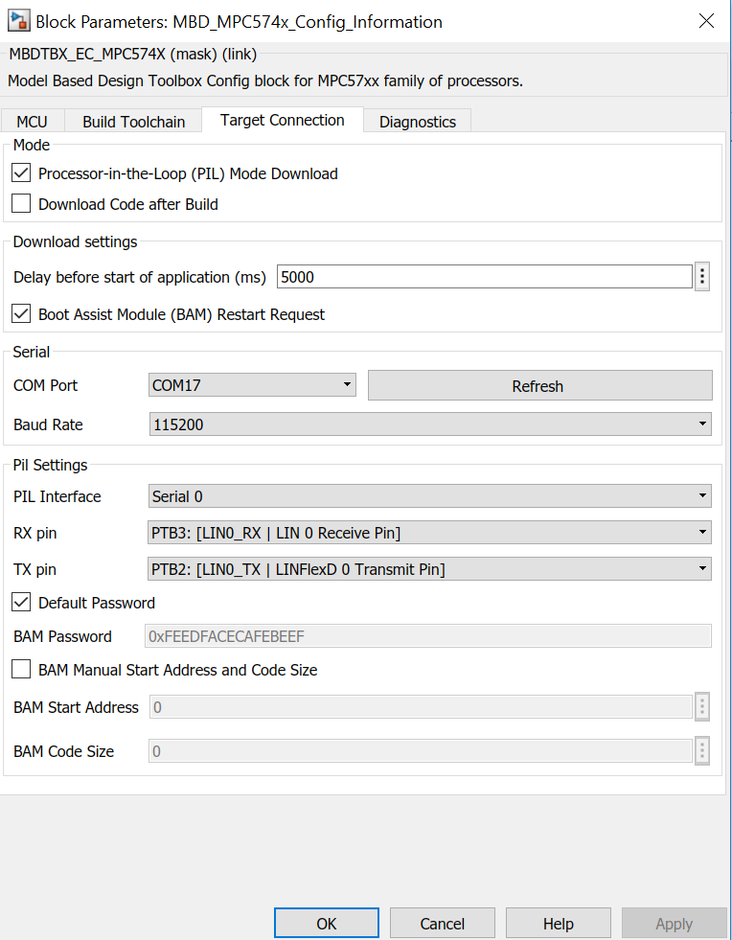Viewport: 732px width, 940px height.
Task: Click the three-dot menu beside Delay field
Action: click(x=702, y=277)
